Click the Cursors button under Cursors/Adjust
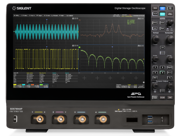The width and height of the screenshot is (182, 136). click(162, 91)
